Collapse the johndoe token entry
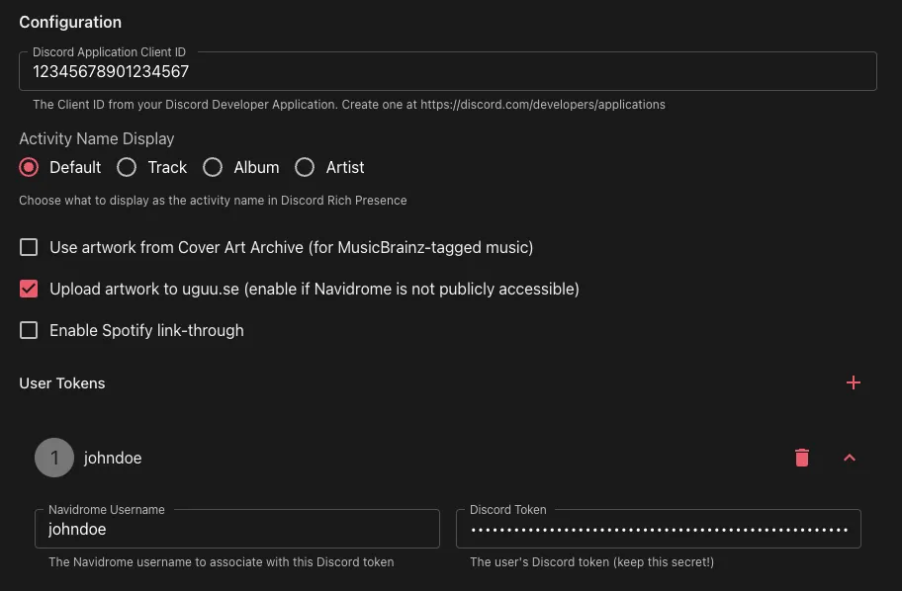Viewport: 902px width, 591px height. [x=849, y=458]
